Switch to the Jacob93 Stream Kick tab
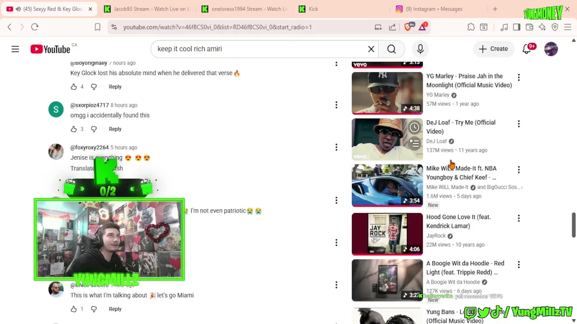Viewport: 577px width, 324px height. [147, 9]
